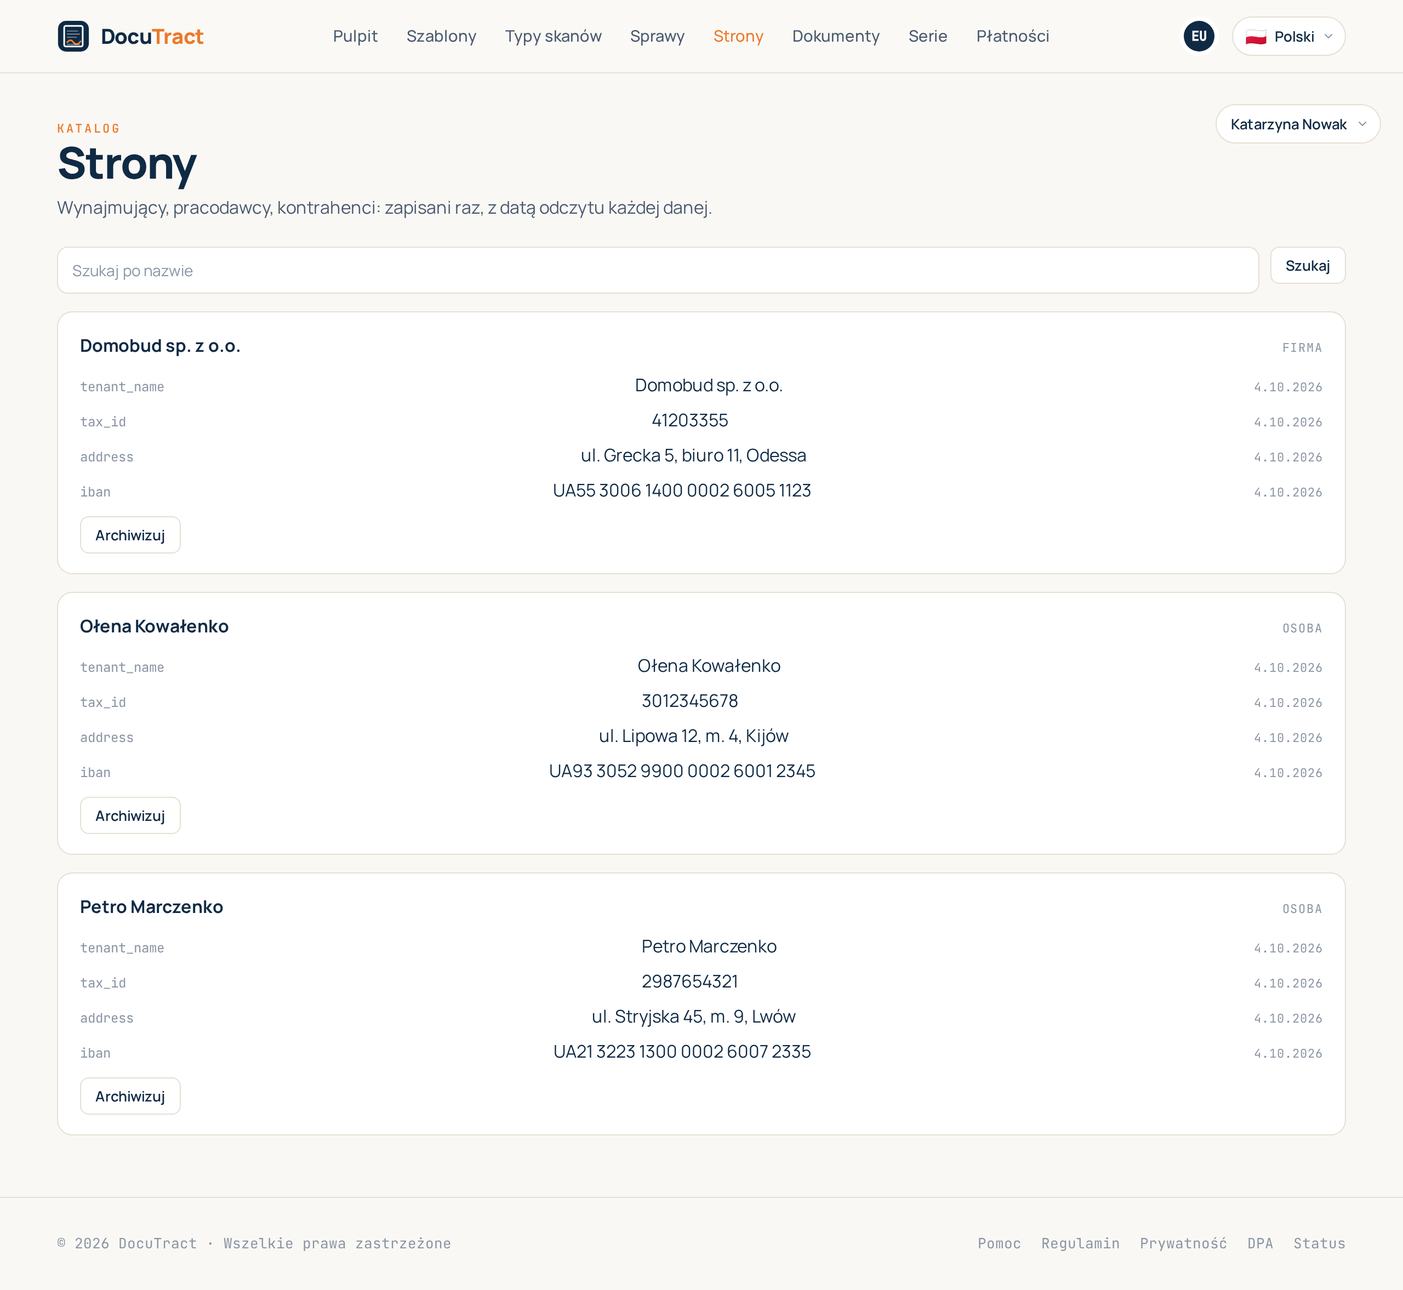The image size is (1403, 1290).
Task: Expand the Katarzyna Nowak user menu
Action: 1298,124
